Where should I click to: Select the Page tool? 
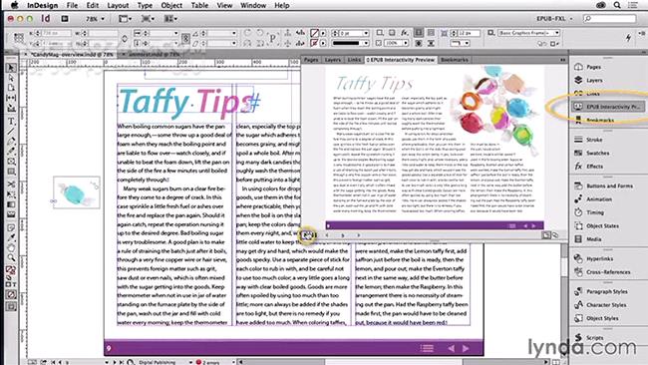pyautogui.click(x=11, y=88)
